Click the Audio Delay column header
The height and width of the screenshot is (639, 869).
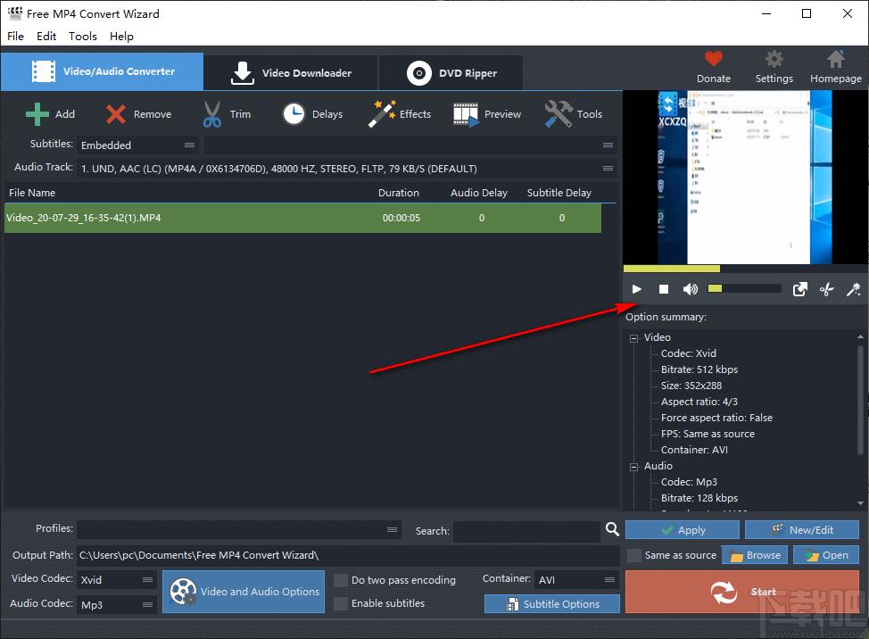tap(479, 193)
